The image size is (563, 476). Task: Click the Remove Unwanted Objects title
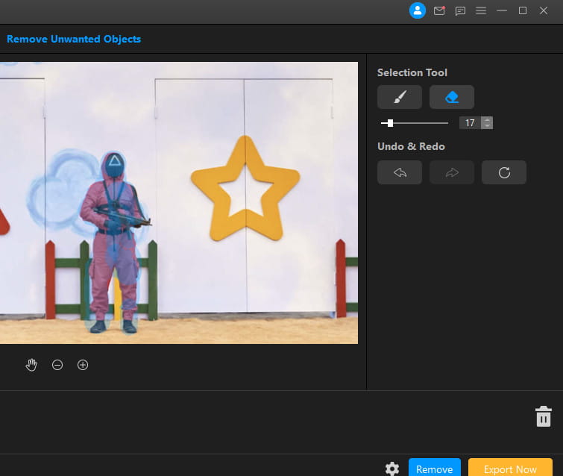[74, 39]
